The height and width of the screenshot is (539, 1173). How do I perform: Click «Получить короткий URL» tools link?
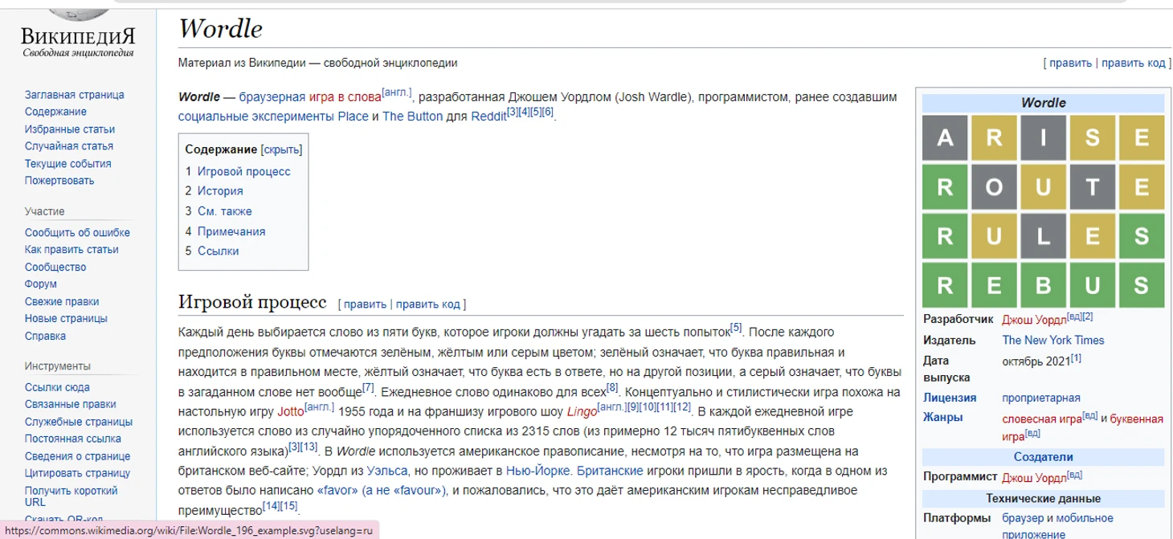(x=72, y=496)
